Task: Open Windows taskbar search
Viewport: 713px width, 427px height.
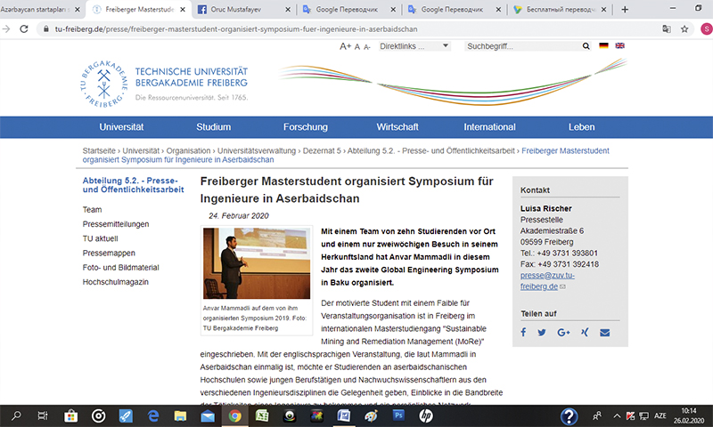Action: coord(16,415)
